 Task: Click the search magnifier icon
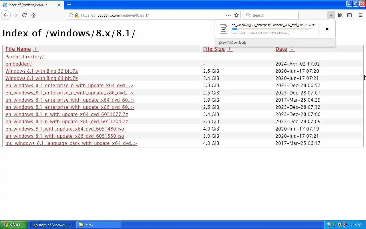pyautogui.click(x=248, y=15)
